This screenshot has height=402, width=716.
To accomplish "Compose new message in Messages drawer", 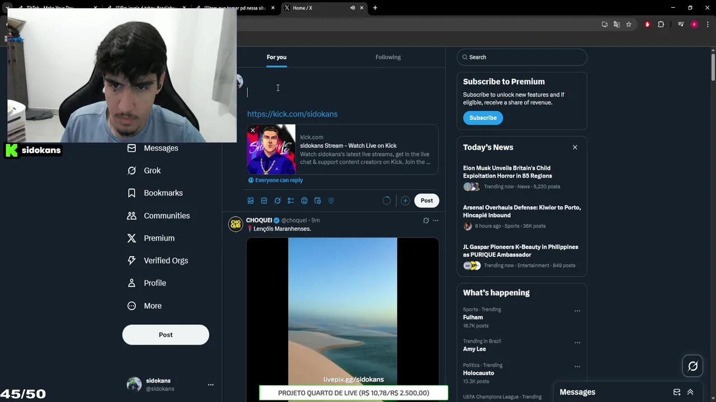I will [677, 392].
